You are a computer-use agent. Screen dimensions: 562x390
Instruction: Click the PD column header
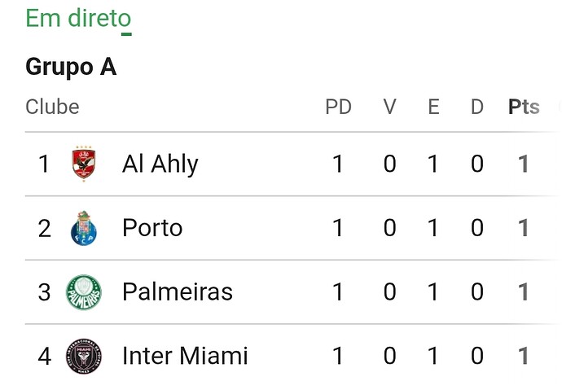tap(338, 107)
